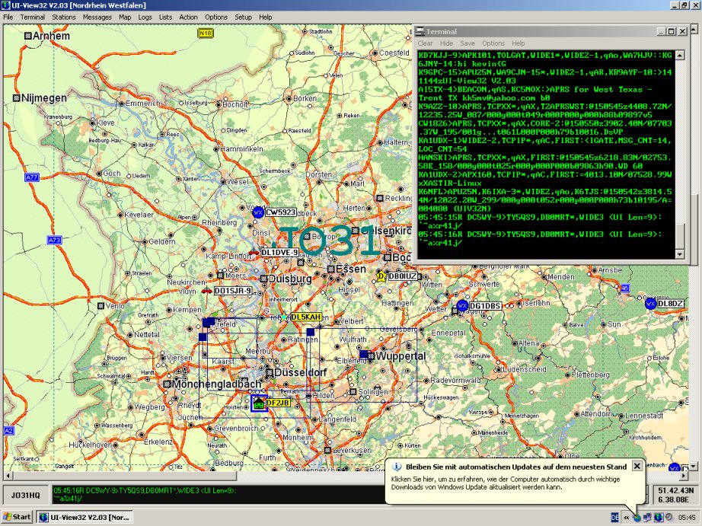Image resolution: width=702 pixels, height=526 pixels.
Task: Click the Terminal scrollbar up arrow
Action: [680, 56]
